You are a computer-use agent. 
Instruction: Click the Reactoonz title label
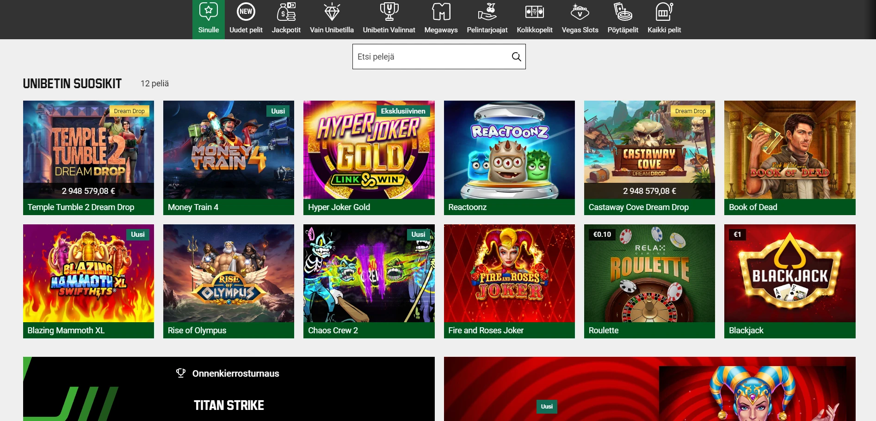(467, 207)
